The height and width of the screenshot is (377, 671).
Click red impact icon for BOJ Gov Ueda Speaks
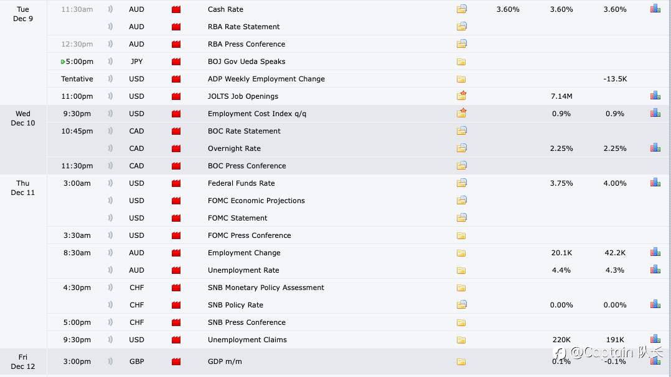176,61
